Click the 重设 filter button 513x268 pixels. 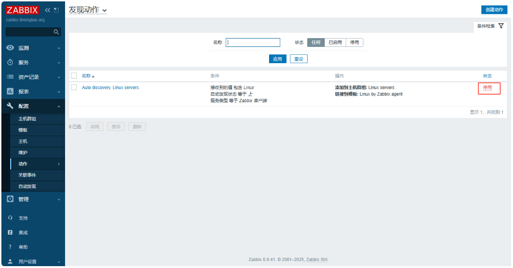pos(299,59)
